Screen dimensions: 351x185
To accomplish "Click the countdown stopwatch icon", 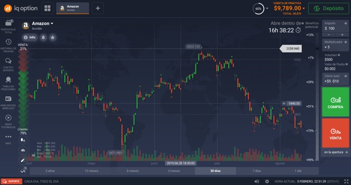I will [298, 30].
